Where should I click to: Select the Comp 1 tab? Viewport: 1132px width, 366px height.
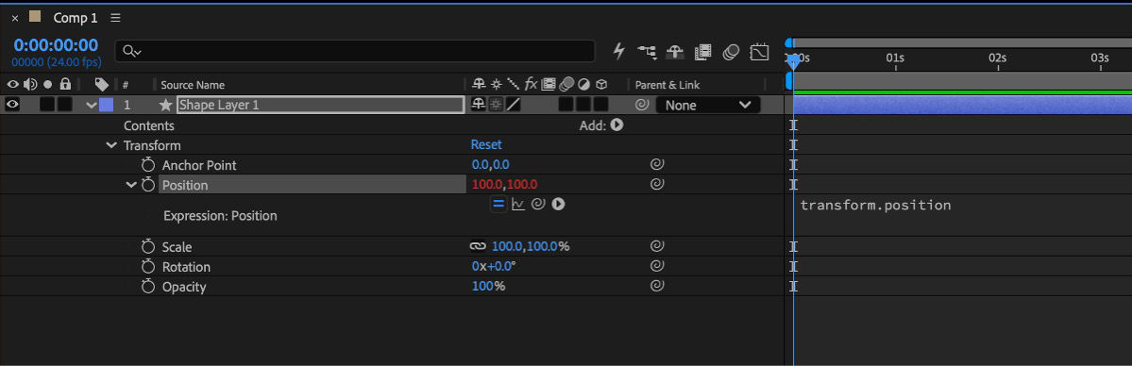(76, 18)
